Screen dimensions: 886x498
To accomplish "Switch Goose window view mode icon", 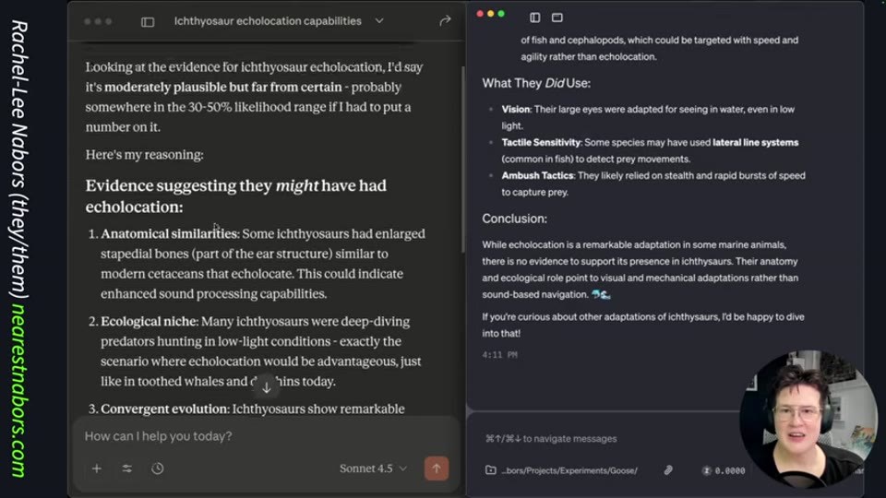I will 557,18.
